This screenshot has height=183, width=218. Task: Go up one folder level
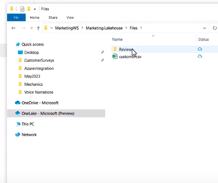pyautogui.click(x=38, y=28)
